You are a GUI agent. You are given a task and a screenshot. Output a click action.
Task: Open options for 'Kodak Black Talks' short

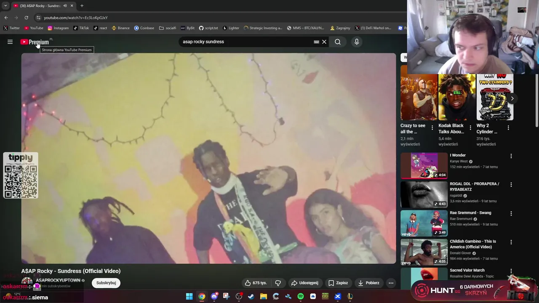(x=470, y=128)
